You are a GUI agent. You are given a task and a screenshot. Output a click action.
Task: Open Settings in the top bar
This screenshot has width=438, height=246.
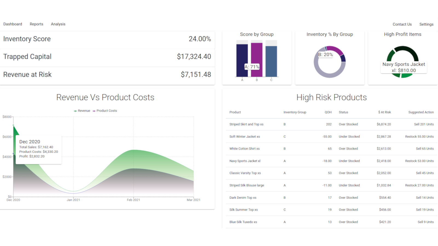pyautogui.click(x=426, y=24)
